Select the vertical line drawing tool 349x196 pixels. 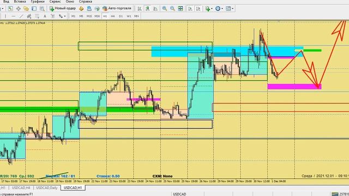coord(5,16)
